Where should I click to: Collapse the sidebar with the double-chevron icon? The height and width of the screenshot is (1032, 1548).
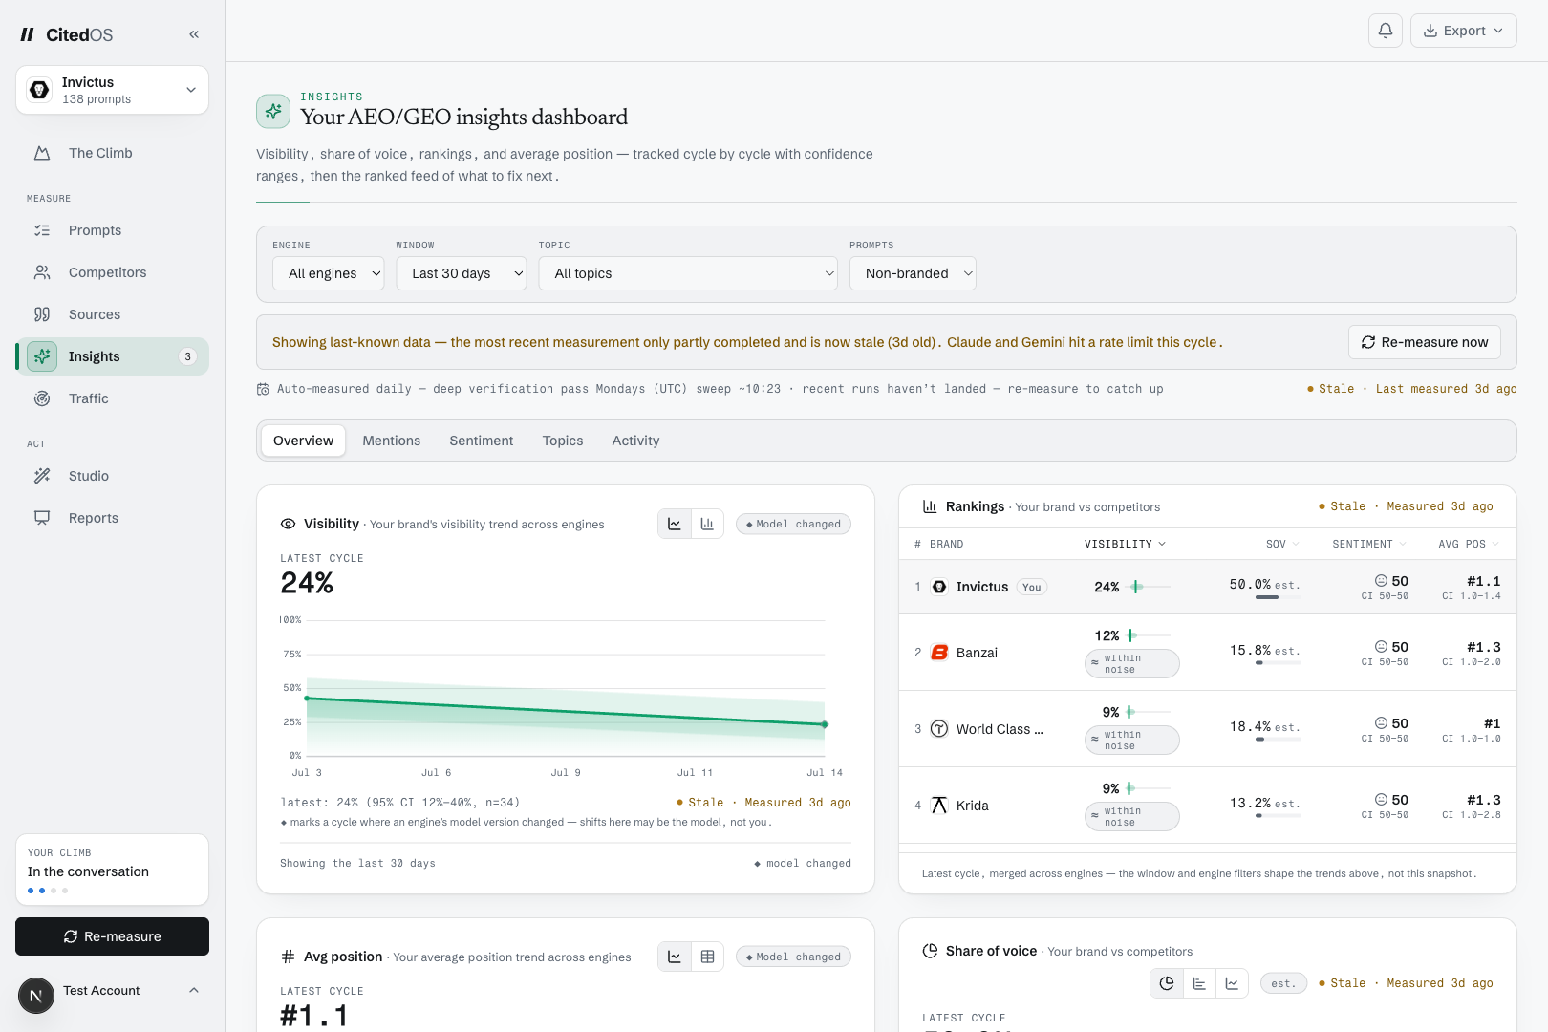194,34
